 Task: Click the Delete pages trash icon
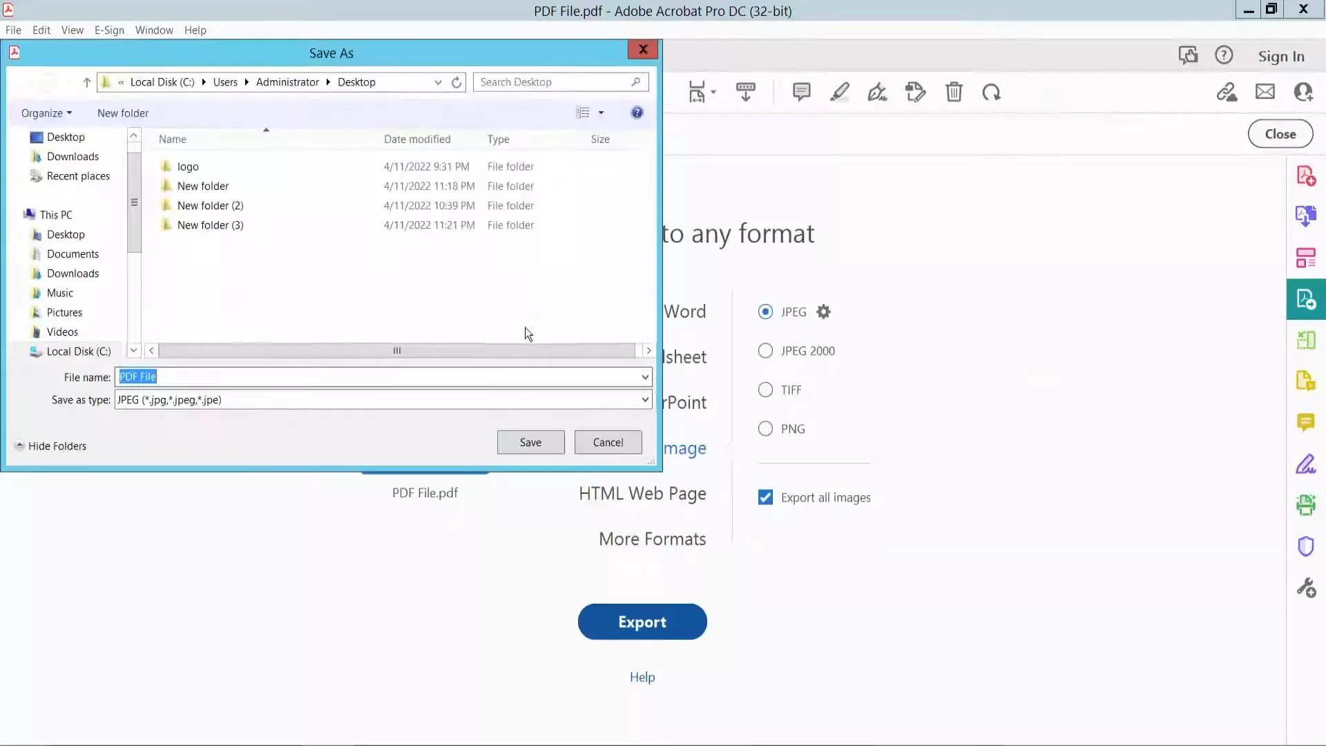(x=954, y=92)
